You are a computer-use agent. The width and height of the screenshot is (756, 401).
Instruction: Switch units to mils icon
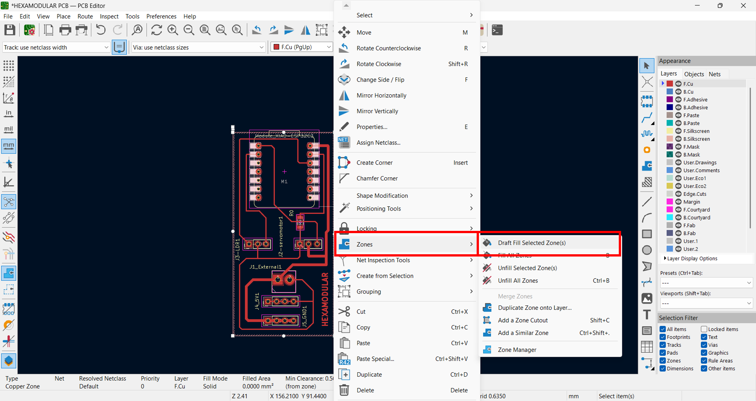click(8, 129)
